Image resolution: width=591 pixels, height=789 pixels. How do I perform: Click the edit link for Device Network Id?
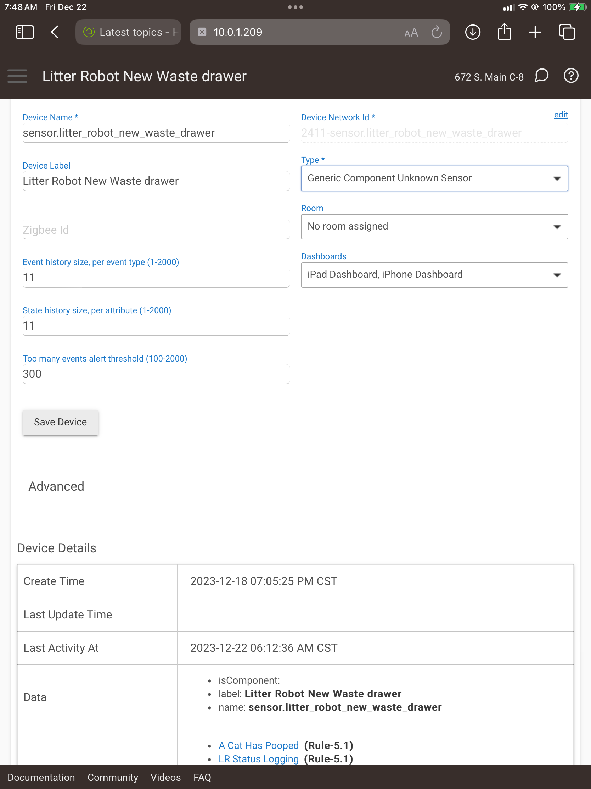561,115
